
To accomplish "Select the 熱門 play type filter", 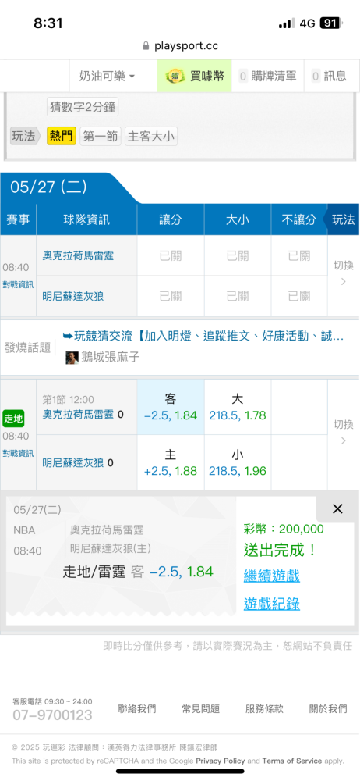I will (61, 137).
